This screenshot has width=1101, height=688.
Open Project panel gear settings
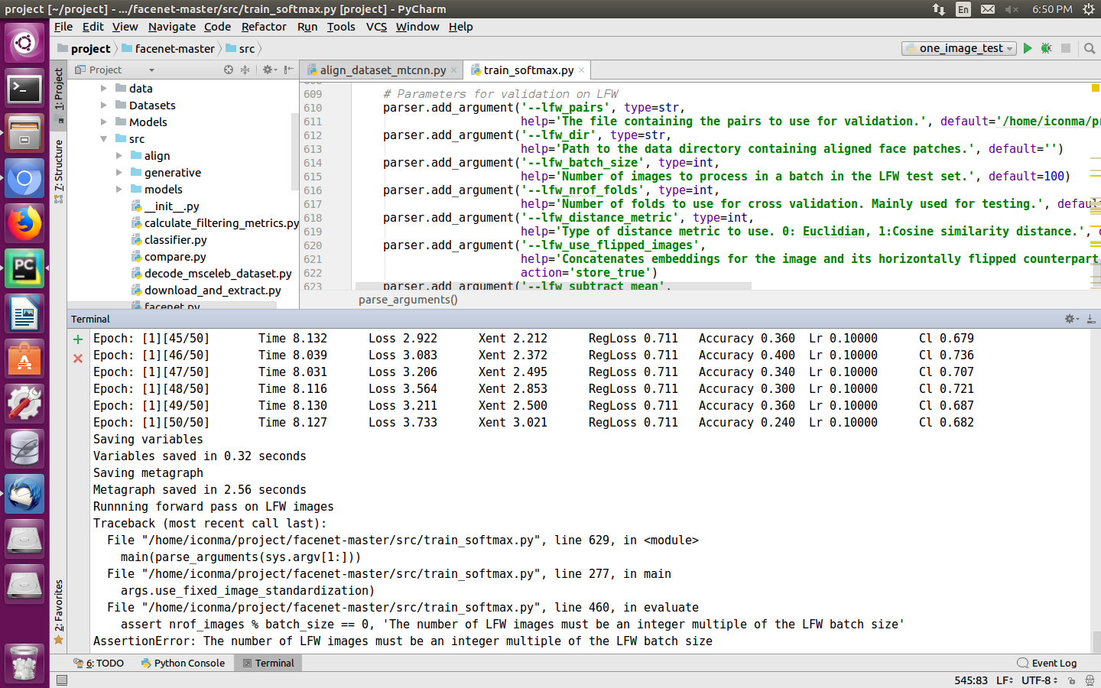(x=268, y=70)
